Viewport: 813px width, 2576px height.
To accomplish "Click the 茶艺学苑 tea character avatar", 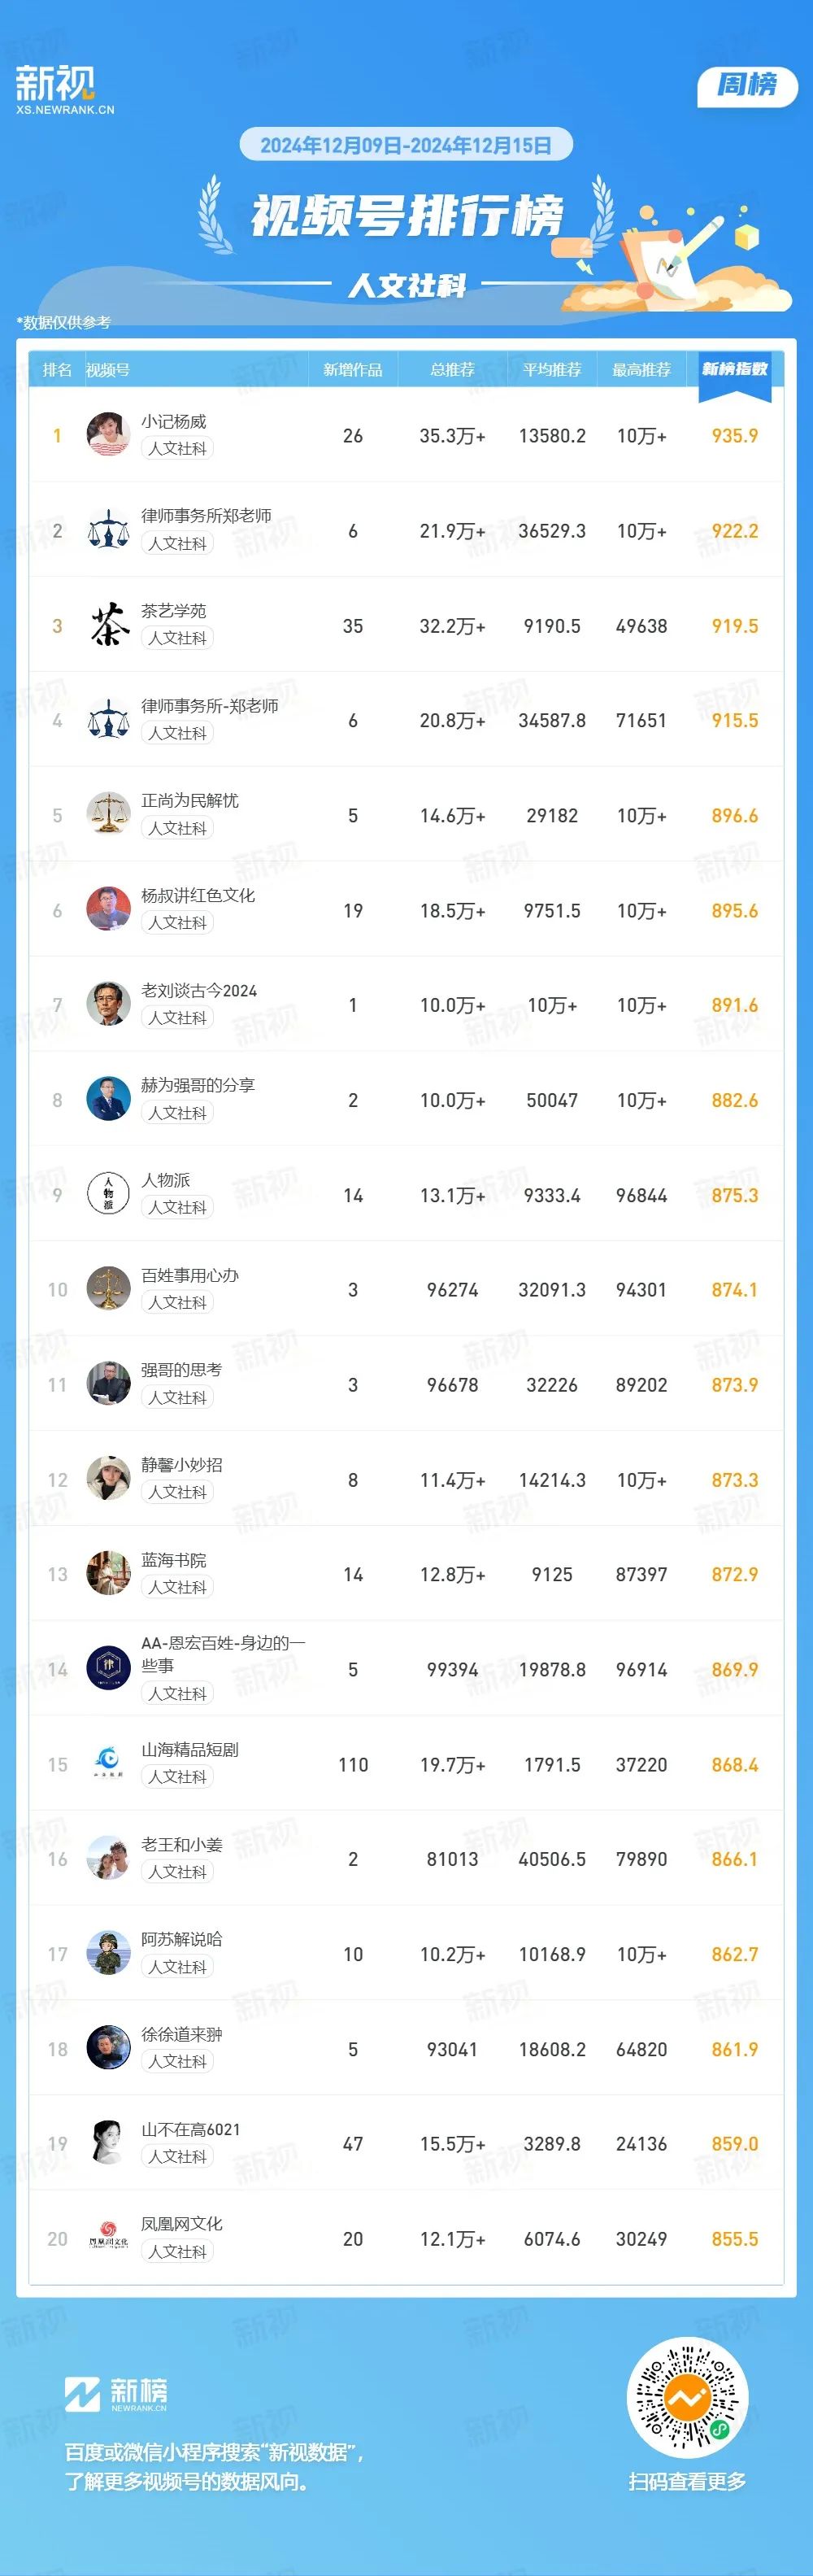I will 108,625.
